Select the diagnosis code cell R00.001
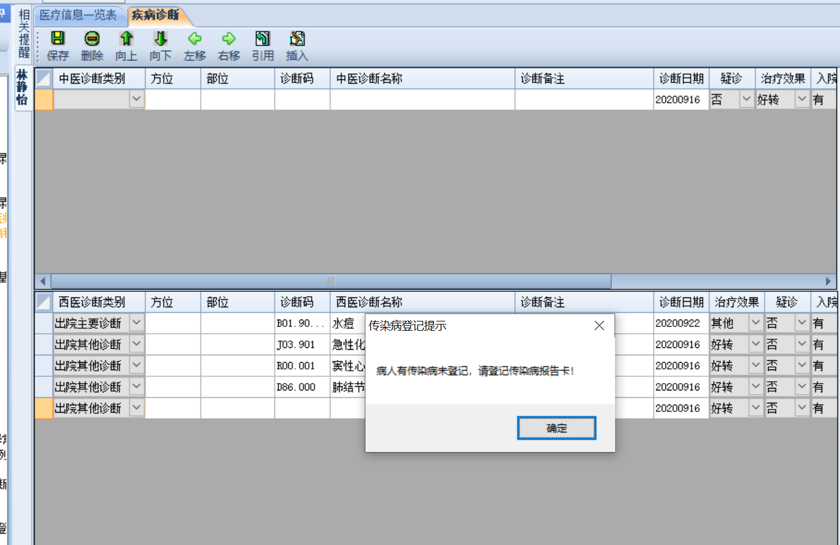 [x=303, y=366]
